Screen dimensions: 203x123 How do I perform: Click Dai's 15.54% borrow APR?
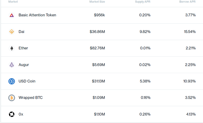tap(190, 32)
